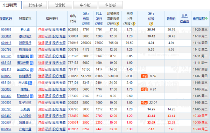This screenshot has height=133, width=210.
Task: Click 科 badge next to 三达膜
Action: click(x=30, y=83)
